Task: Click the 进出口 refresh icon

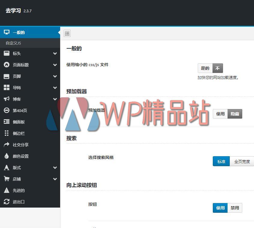Action: (7, 202)
